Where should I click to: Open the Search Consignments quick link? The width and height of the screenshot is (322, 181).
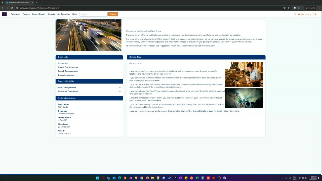(x=68, y=71)
